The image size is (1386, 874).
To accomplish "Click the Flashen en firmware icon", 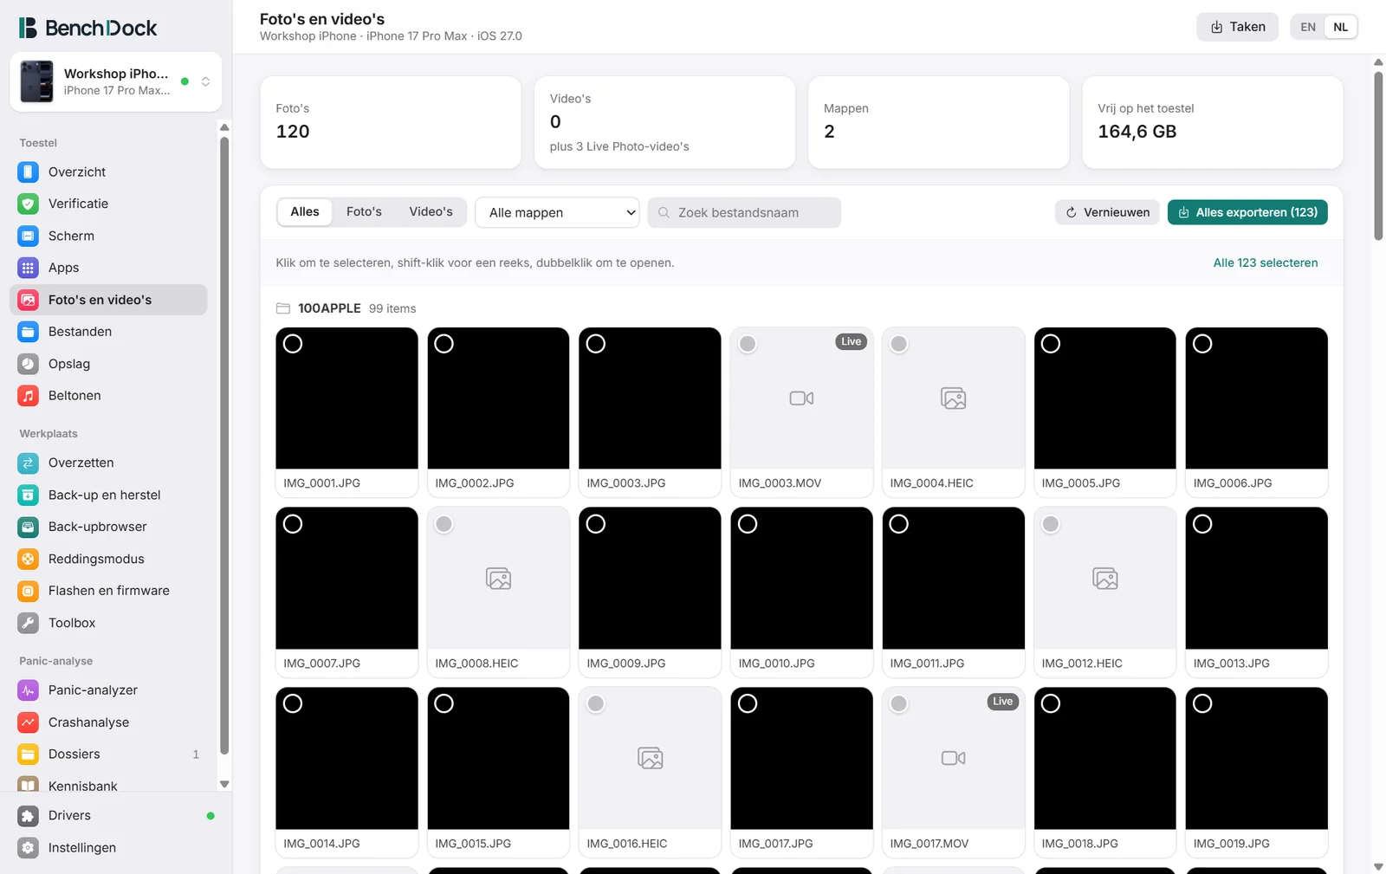I will 28,591.
